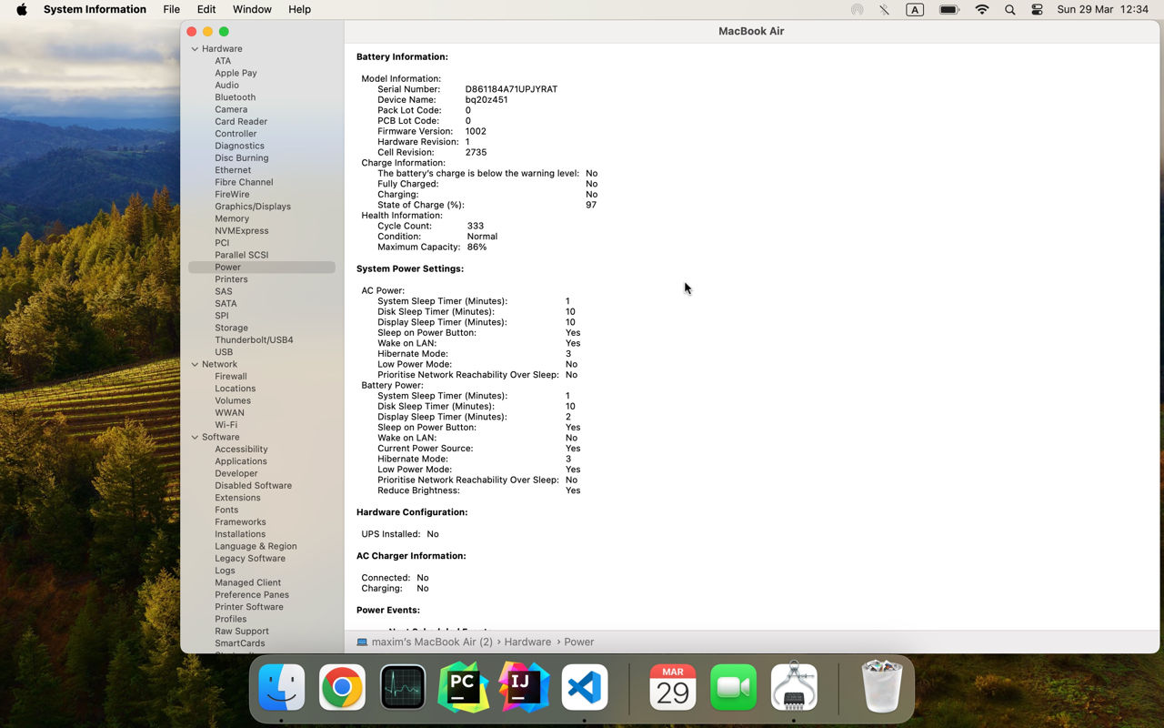
Task: Open Visual Studio Code from the Dock
Action: 584,686
